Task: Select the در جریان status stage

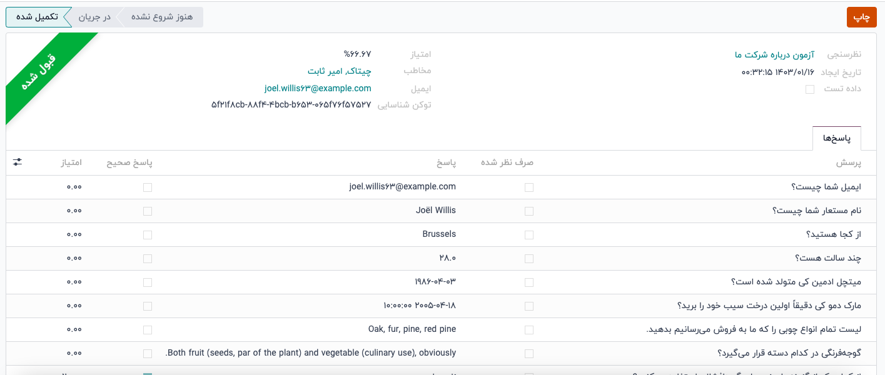Action: click(x=94, y=17)
